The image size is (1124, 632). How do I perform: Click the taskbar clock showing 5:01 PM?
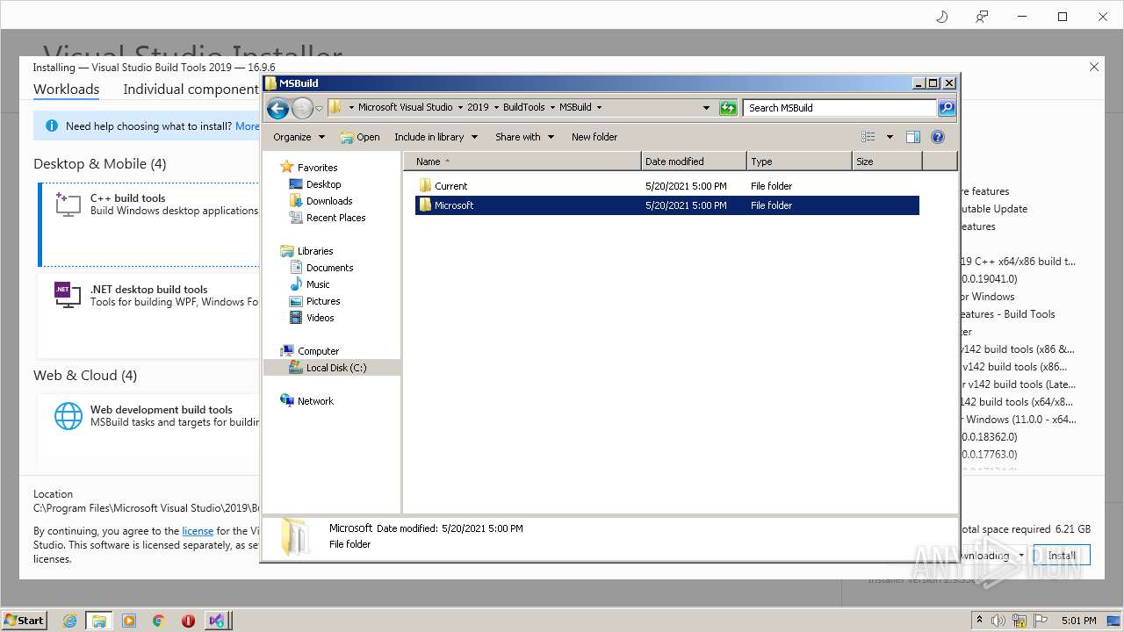pos(1078,621)
